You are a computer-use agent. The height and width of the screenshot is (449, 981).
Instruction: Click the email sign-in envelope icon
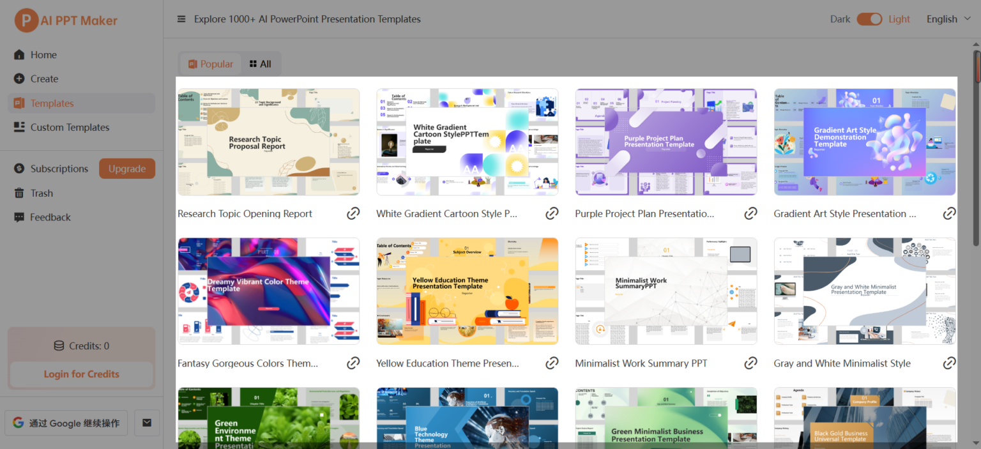146,423
